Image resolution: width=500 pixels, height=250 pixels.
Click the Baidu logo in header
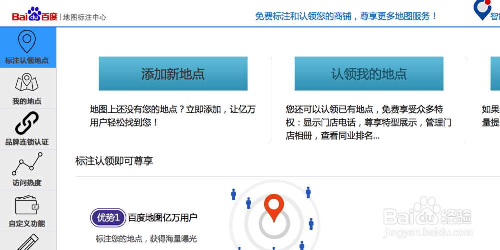(x=35, y=15)
